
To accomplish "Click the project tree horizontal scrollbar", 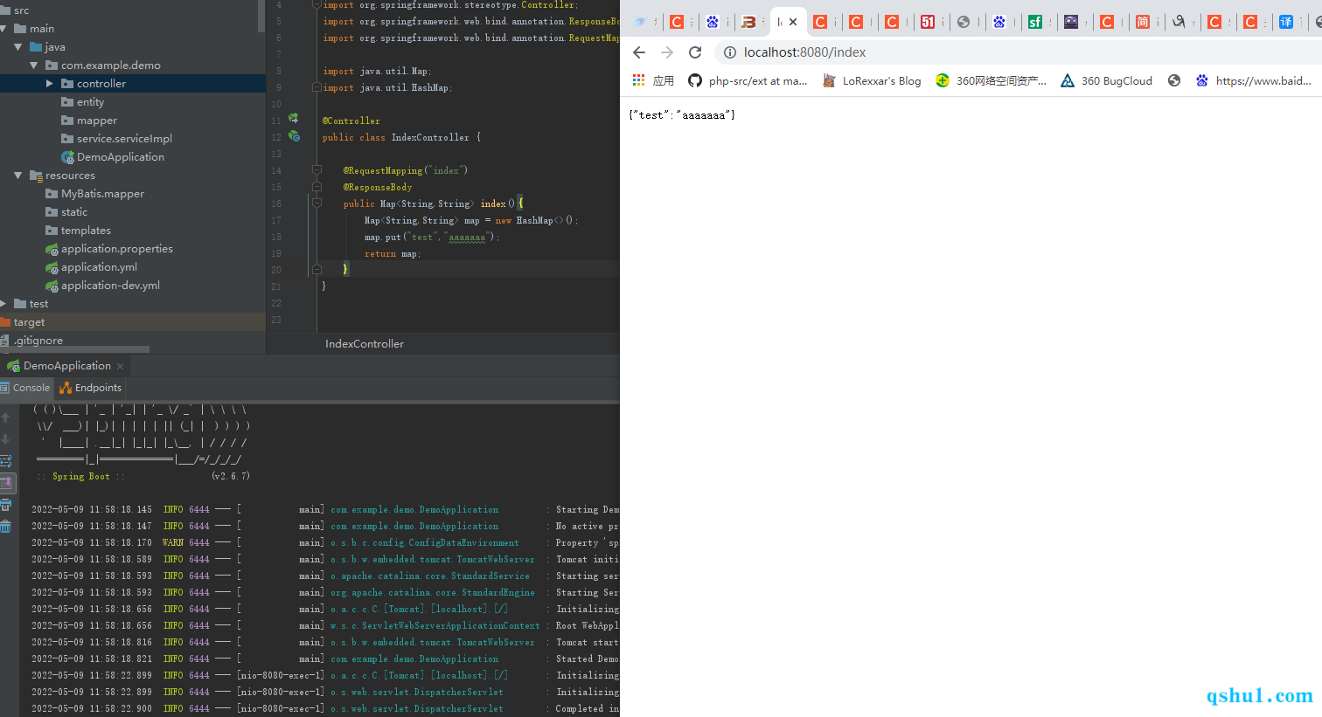I will click(74, 349).
